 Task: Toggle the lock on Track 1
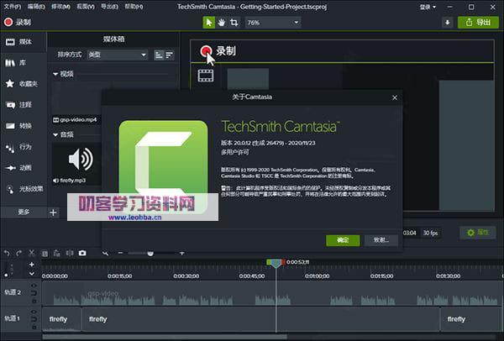[x=34, y=328]
